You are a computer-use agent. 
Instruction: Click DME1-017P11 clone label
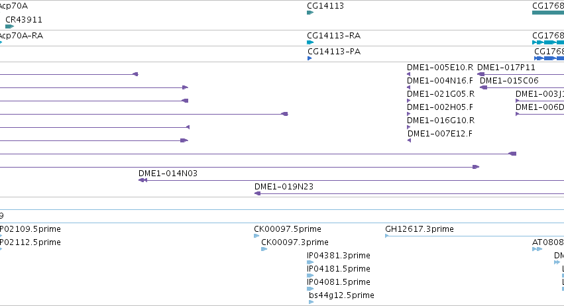pyautogui.click(x=506, y=68)
